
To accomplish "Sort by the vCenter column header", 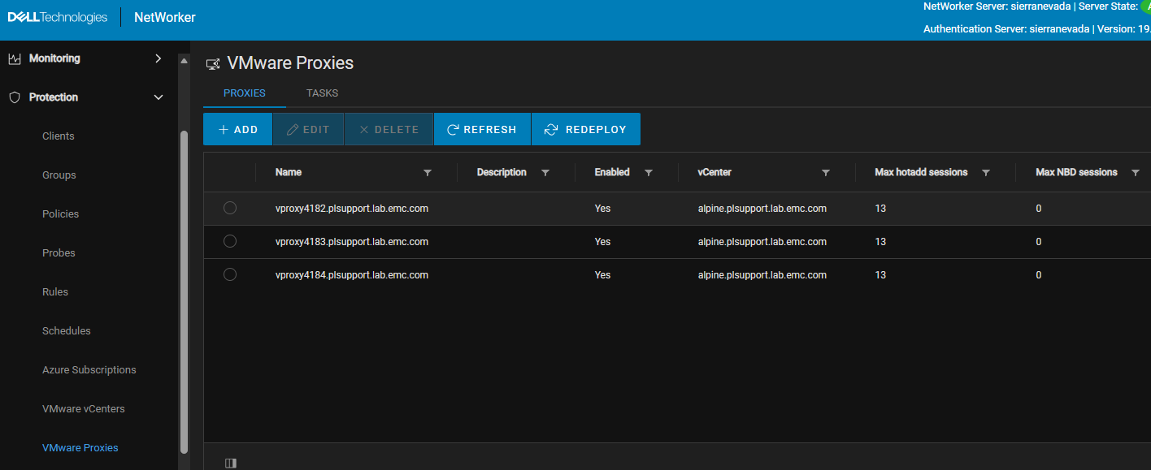I will click(714, 172).
